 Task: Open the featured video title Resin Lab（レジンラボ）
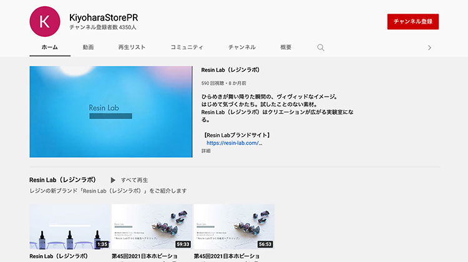pyautogui.click(x=230, y=70)
